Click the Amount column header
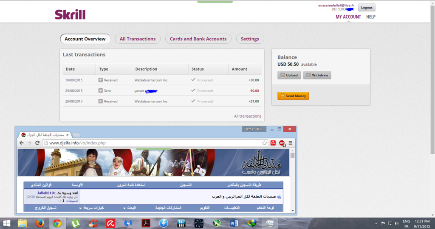Image resolution: width=435 pixels, height=229 pixels. point(245,69)
